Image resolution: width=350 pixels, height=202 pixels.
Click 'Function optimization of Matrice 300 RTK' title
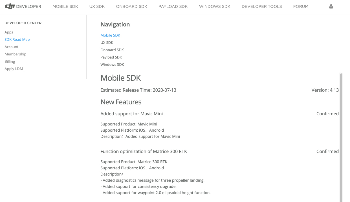click(144, 151)
